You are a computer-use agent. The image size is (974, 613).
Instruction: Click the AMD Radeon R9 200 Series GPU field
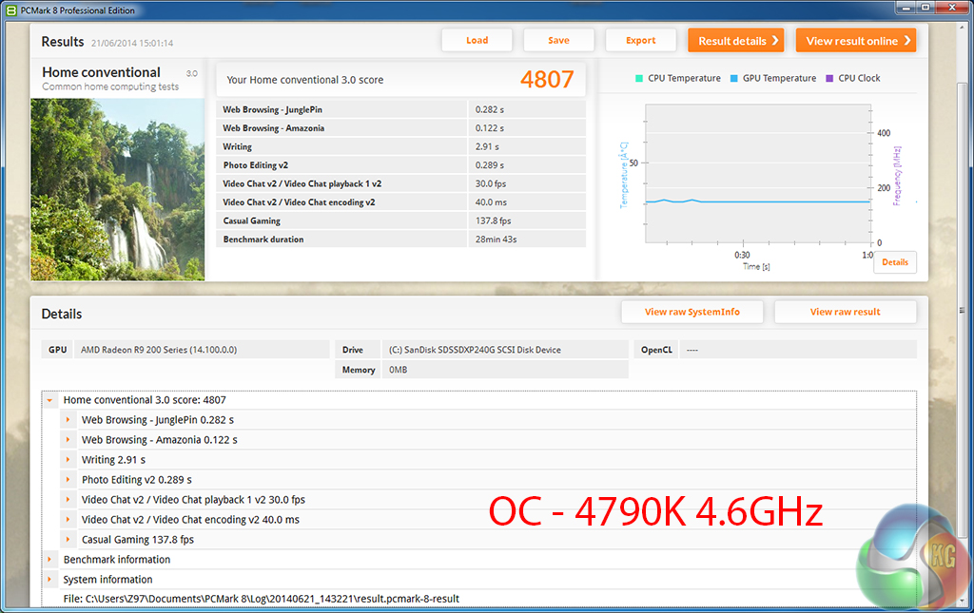(x=202, y=350)
